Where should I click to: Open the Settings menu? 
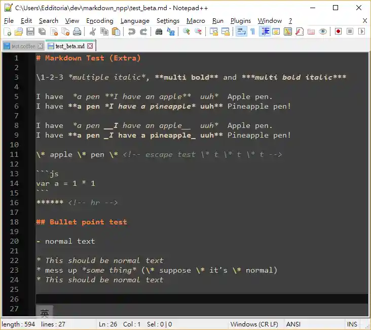[168, 21]
